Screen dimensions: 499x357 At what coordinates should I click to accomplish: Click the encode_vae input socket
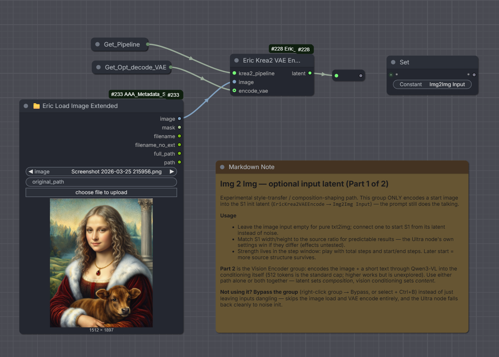point(234,91)
